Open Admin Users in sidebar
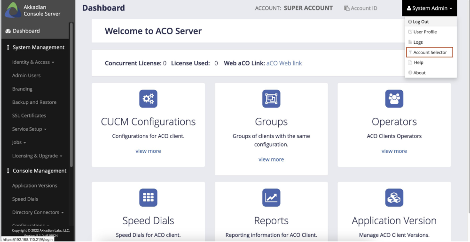The height and width of the screenshot is (242, 470). coord(26,76)
